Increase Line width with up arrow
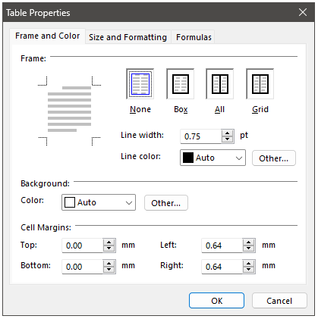The image size is (318, 319). click(x=228, y=133)
